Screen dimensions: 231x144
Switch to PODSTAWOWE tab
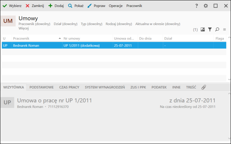[x=42, y=87]
